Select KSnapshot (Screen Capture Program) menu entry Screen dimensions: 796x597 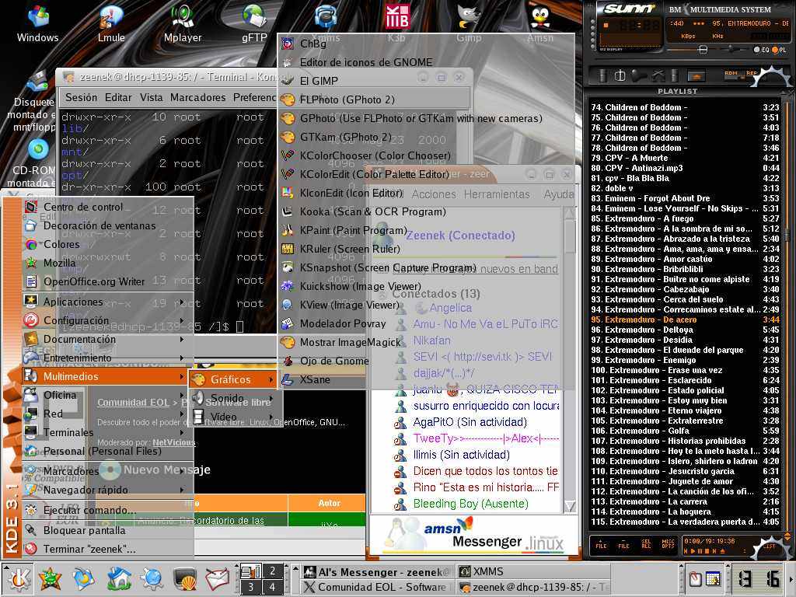[x=387, y=267]
